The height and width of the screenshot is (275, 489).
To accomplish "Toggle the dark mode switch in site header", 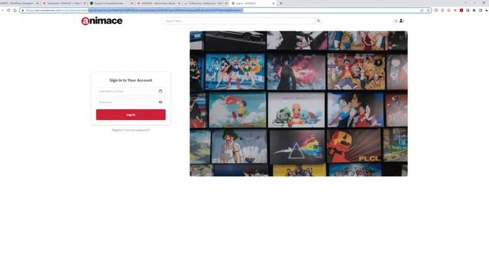I will [x=395, y=21].
